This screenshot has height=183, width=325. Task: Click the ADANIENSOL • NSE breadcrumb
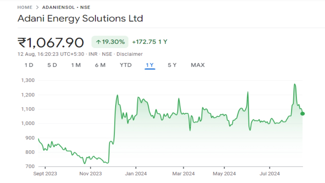click(x=66, y=7)
